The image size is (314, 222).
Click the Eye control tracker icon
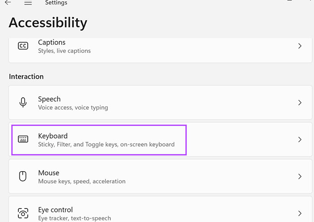23,213
